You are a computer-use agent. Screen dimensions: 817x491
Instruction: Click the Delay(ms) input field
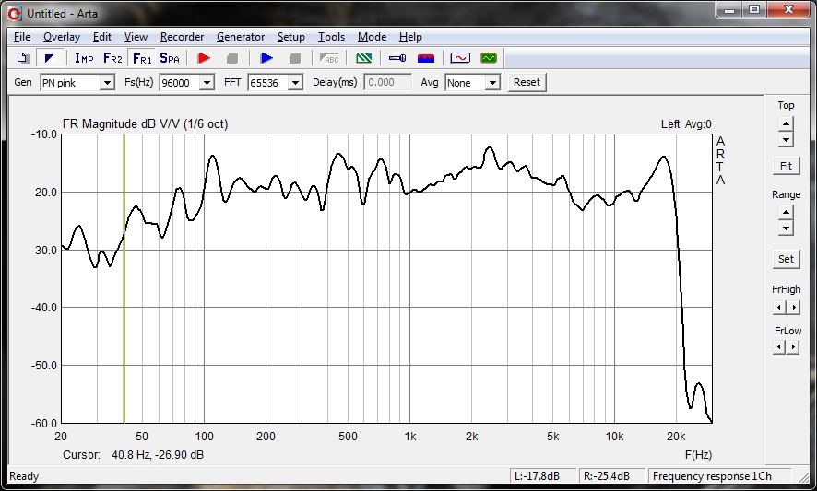(x=387, y=82)
